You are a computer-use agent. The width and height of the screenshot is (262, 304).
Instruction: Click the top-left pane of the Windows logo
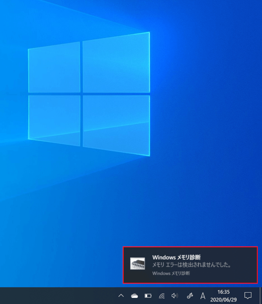54,67
